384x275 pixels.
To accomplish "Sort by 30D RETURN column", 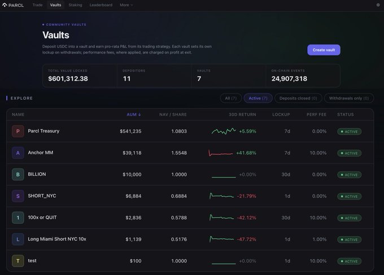I will [x=242, y=114].
